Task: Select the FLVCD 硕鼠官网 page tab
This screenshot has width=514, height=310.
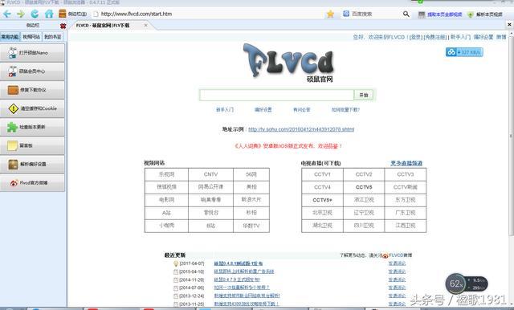Action: pyautogui.click(x=103, y=25)
